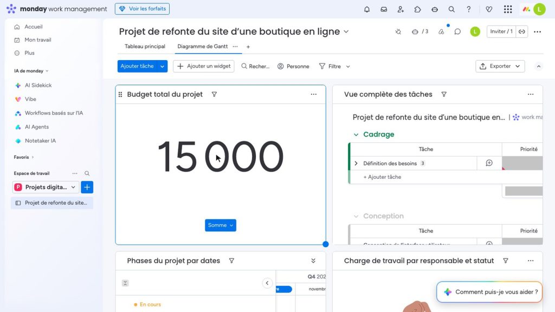
Task: Select Diagramme de Gantt tab
Action: [203, 47]
